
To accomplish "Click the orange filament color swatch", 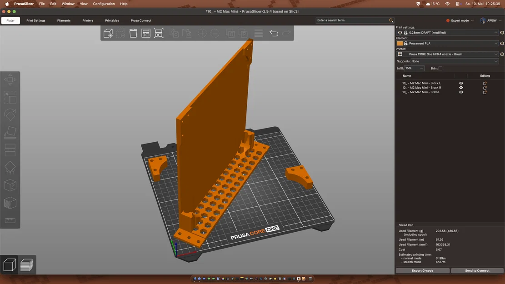I will (400, 43).
